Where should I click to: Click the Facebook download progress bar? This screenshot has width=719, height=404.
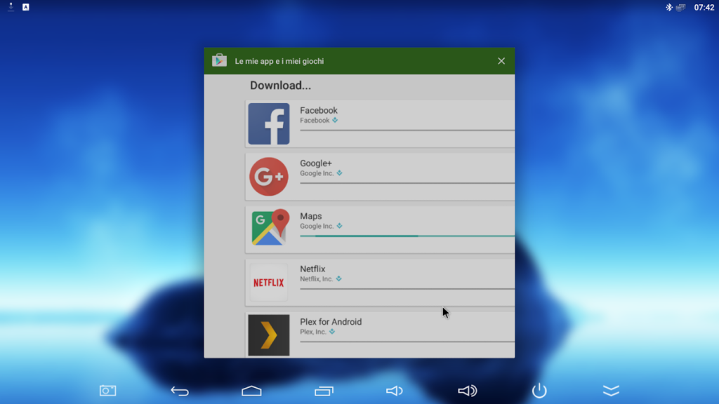[407, 130]
